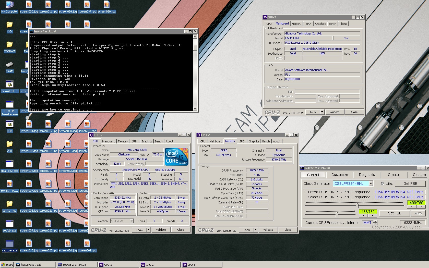The width and height of the screenshot is (429, 268).
Task: Click the Intel Core i5 logo
Action: click(176, 156)
